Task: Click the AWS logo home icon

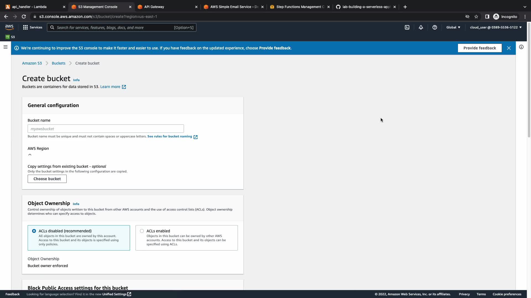Action: 9,27
